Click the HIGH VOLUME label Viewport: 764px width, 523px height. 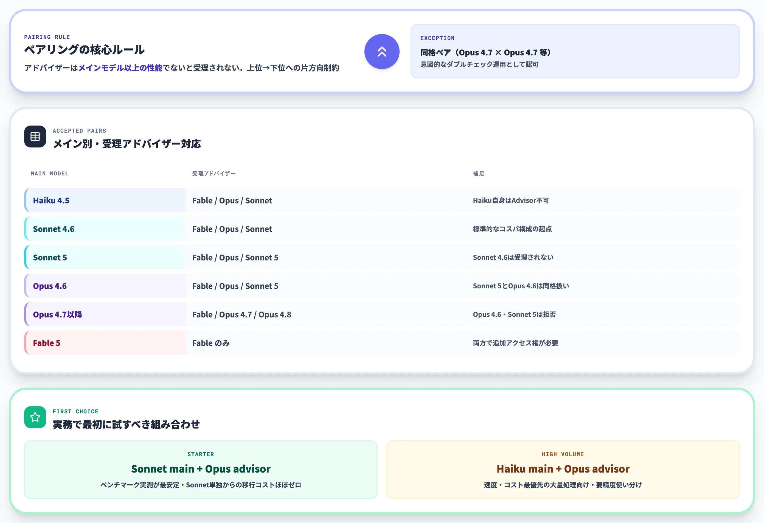[563, 454]
